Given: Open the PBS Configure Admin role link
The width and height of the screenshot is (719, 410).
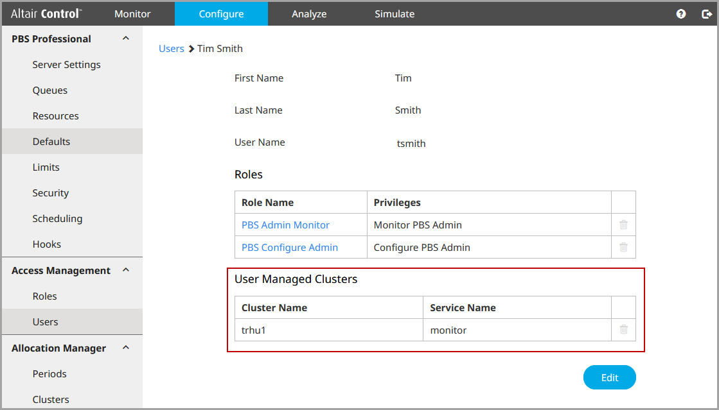Looking at the screenshot, I should pyautogui.click(x=289, y=248).
